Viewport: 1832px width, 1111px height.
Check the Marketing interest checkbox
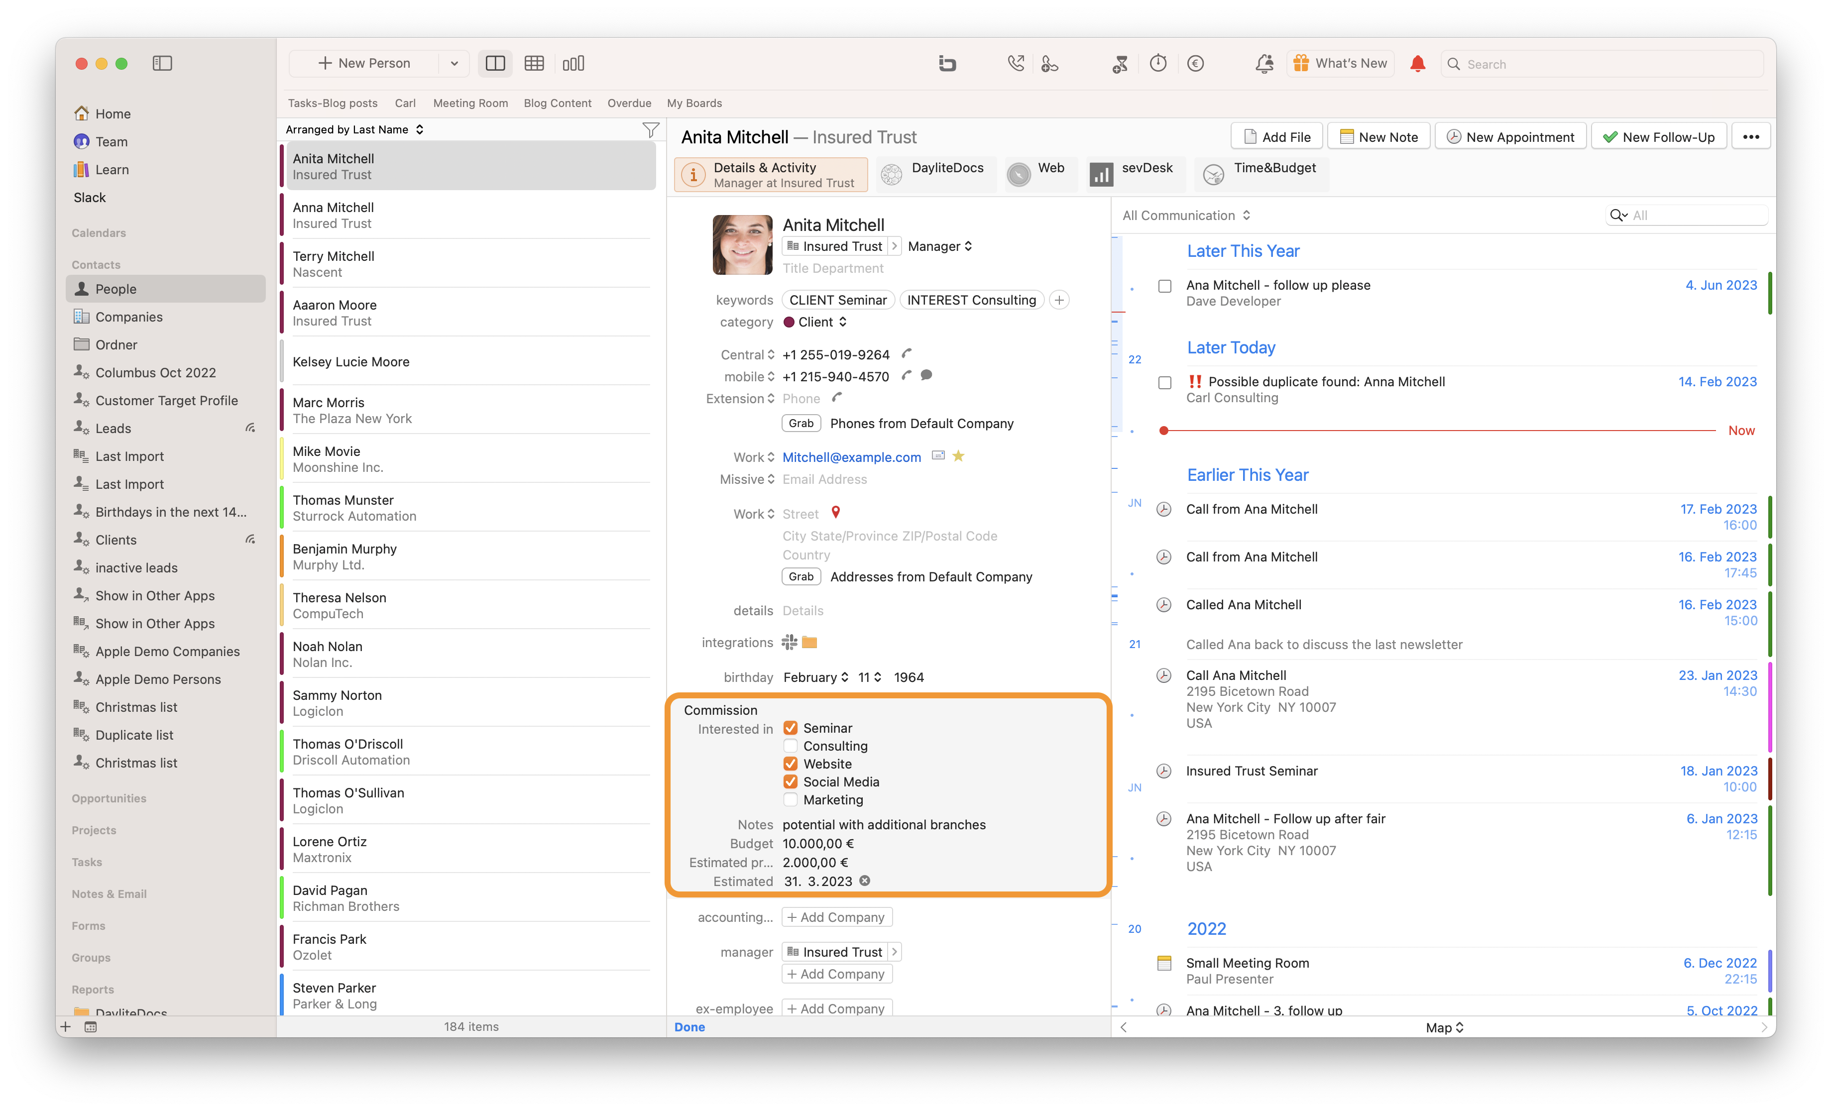[x=791, y=799]
